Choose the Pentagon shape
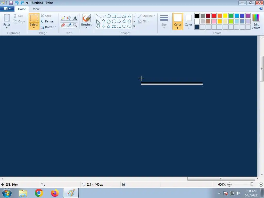Image resolution: width=264 pixels, height=198 pixels. (x=109, y=21)
